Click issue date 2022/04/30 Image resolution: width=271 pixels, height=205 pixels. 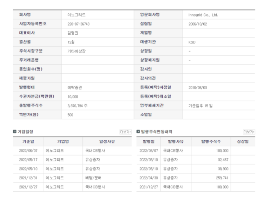pos(149,178)
